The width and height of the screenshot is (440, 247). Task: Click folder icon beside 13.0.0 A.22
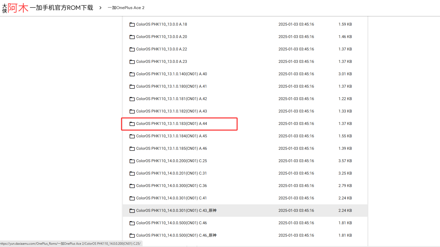[x=132, y=49]
